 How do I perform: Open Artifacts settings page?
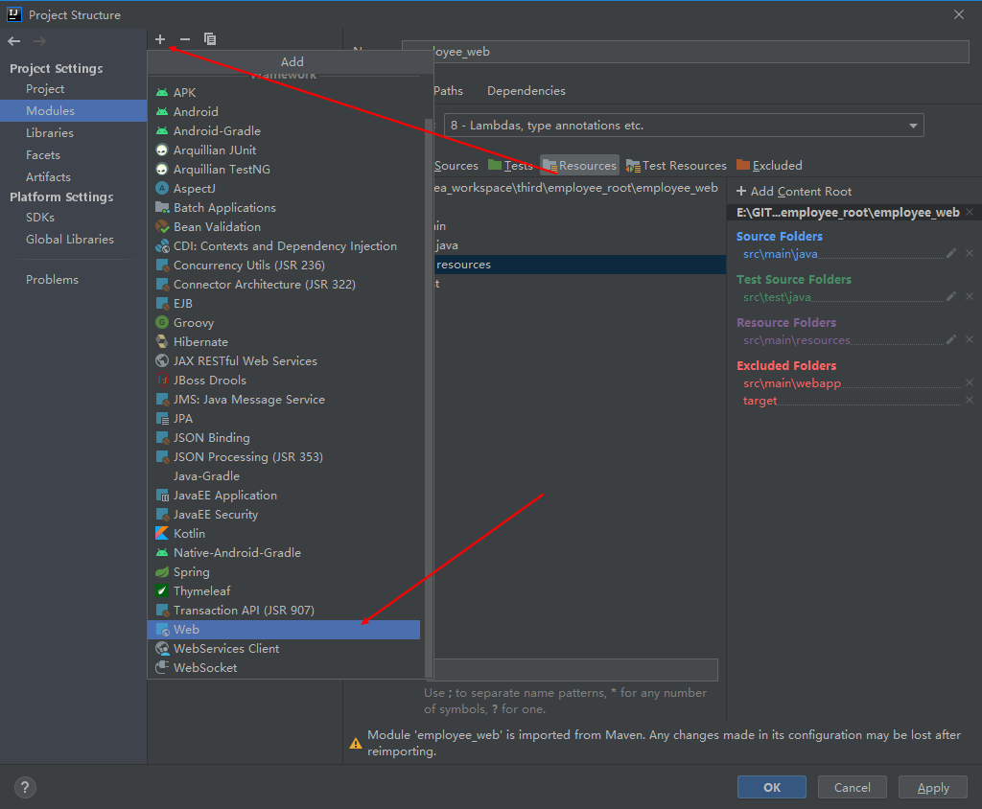pos(48,176)
